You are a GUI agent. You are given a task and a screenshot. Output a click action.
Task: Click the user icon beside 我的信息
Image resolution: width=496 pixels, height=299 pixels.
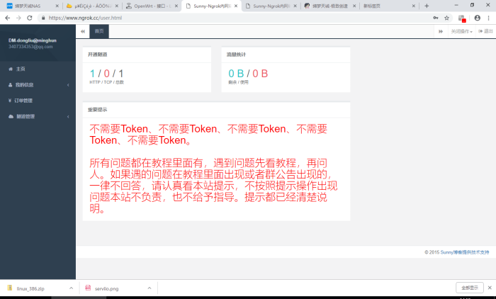point(11,85)
